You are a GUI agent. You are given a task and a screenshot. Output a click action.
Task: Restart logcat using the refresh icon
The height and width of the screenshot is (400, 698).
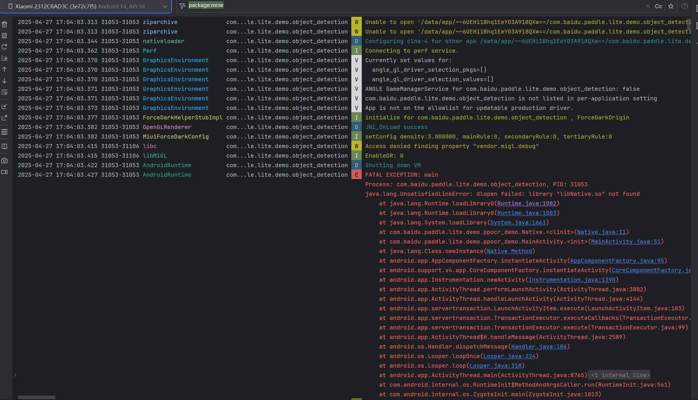pyautogui.click(x=4, y=47)
